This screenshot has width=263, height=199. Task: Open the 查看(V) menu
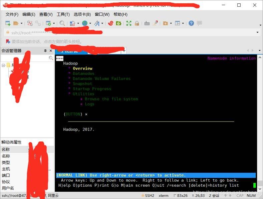[46, 14]
